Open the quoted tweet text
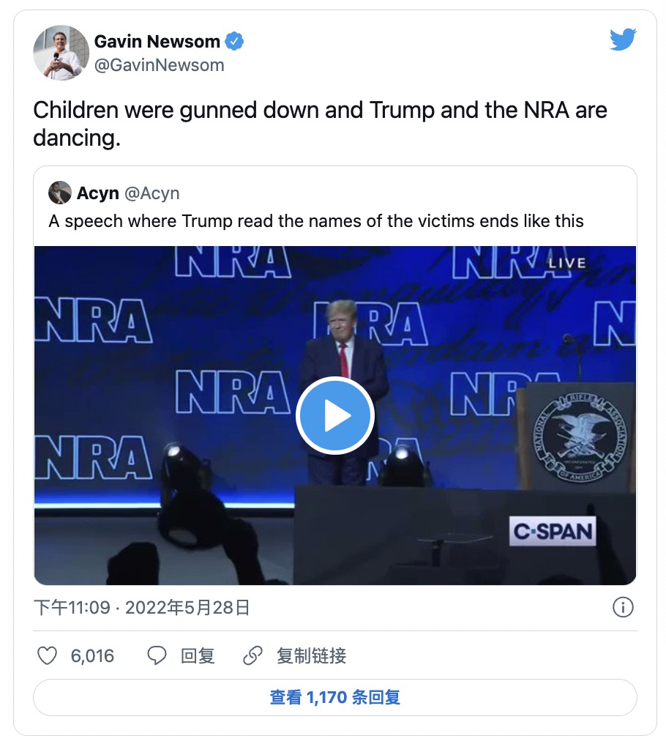666x744 pixels. [316, 221]
